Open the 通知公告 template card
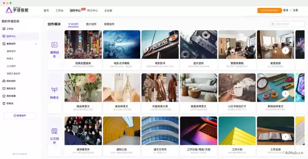Image resolution: width=308 pixels, height=159 pixels. (x=122, y=136)
